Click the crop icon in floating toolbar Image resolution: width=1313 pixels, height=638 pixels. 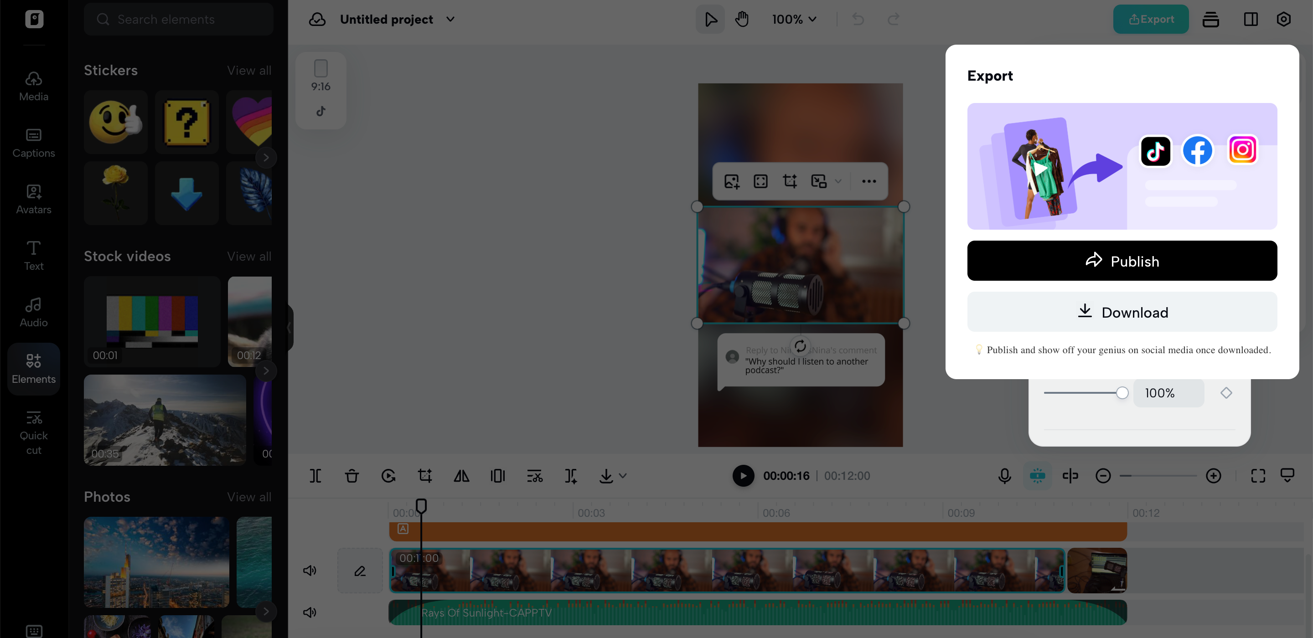click(790, 181)
